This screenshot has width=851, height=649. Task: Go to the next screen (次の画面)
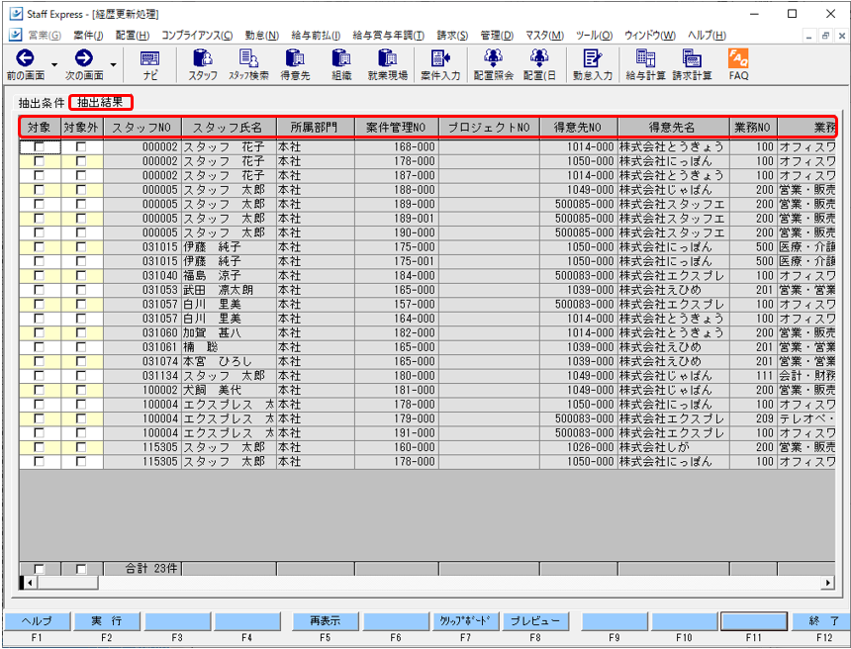(x=83, y=64)
